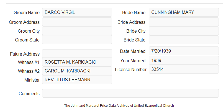Click the Comments label
223x112 pixels.
(x=29, y=93)
